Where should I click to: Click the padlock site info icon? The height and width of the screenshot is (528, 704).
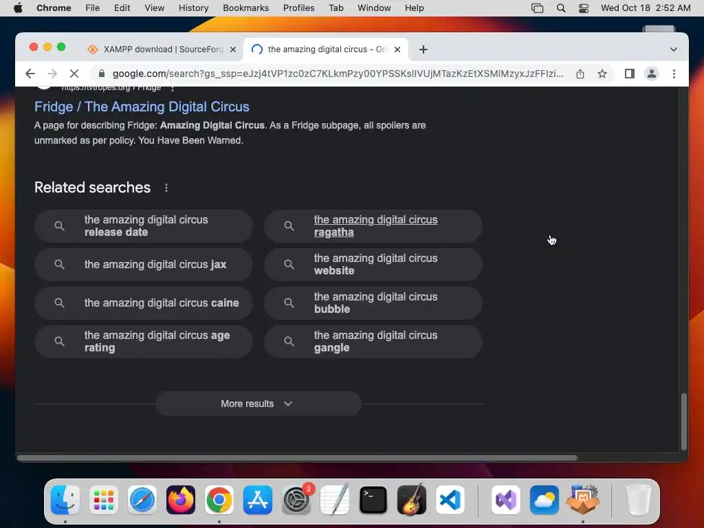click(x=102, y=74)
